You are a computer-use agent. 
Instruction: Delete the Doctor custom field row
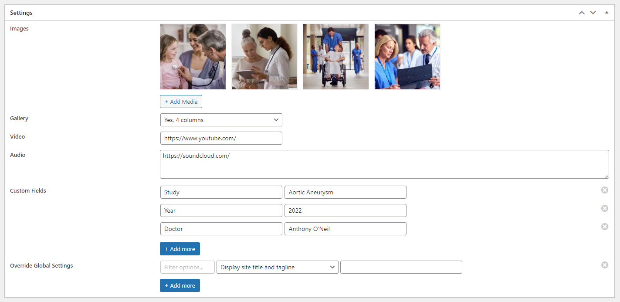coord(605,227)
